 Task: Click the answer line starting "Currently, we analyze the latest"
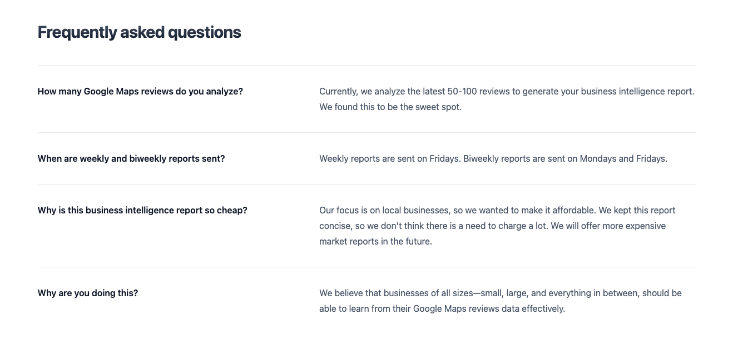tap(506, 92)
